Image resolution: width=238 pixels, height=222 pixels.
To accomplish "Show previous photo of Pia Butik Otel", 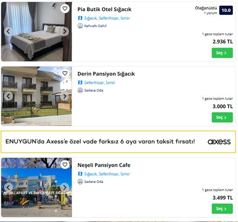I will click(x=8, y=31).
